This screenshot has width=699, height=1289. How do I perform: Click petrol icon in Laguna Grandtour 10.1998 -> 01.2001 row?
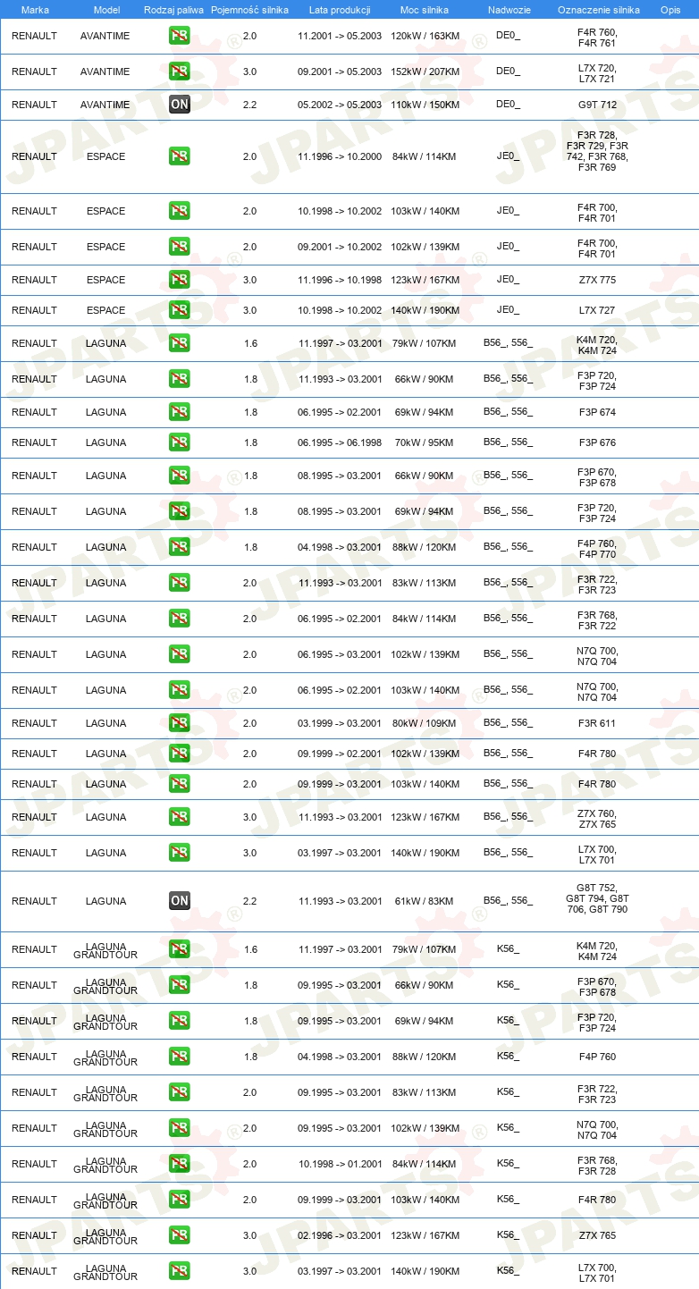[x=180, y=1164]
